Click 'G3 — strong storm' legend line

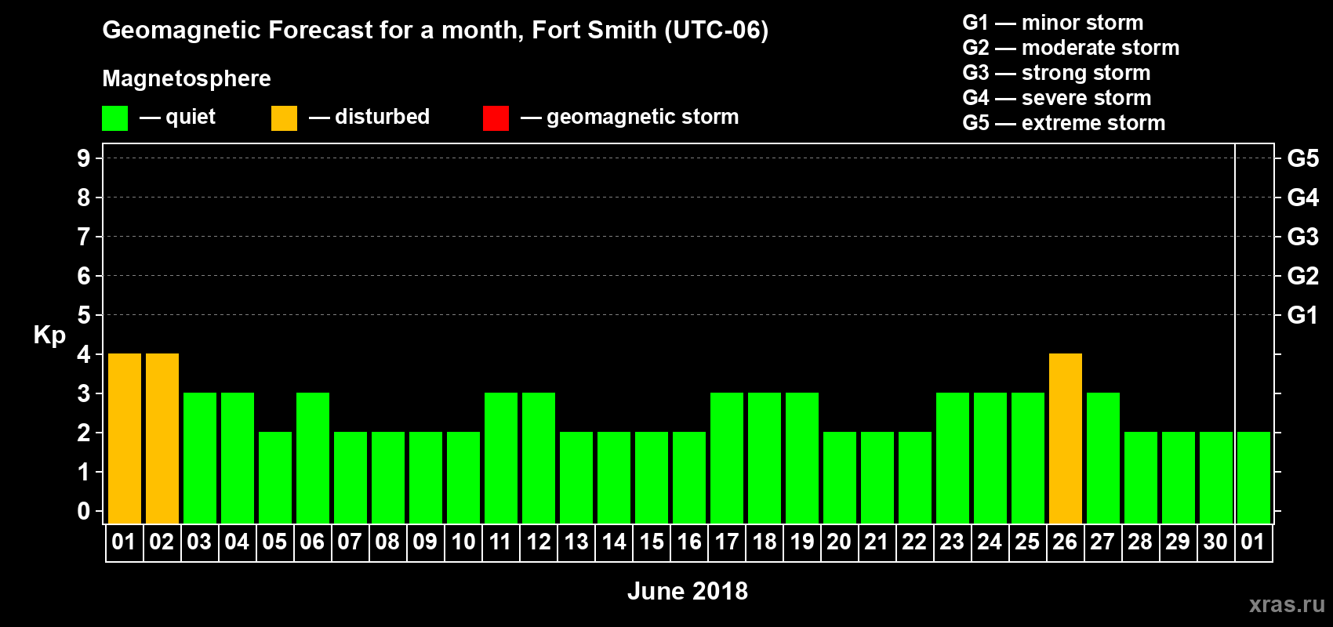coord(1056,73)
